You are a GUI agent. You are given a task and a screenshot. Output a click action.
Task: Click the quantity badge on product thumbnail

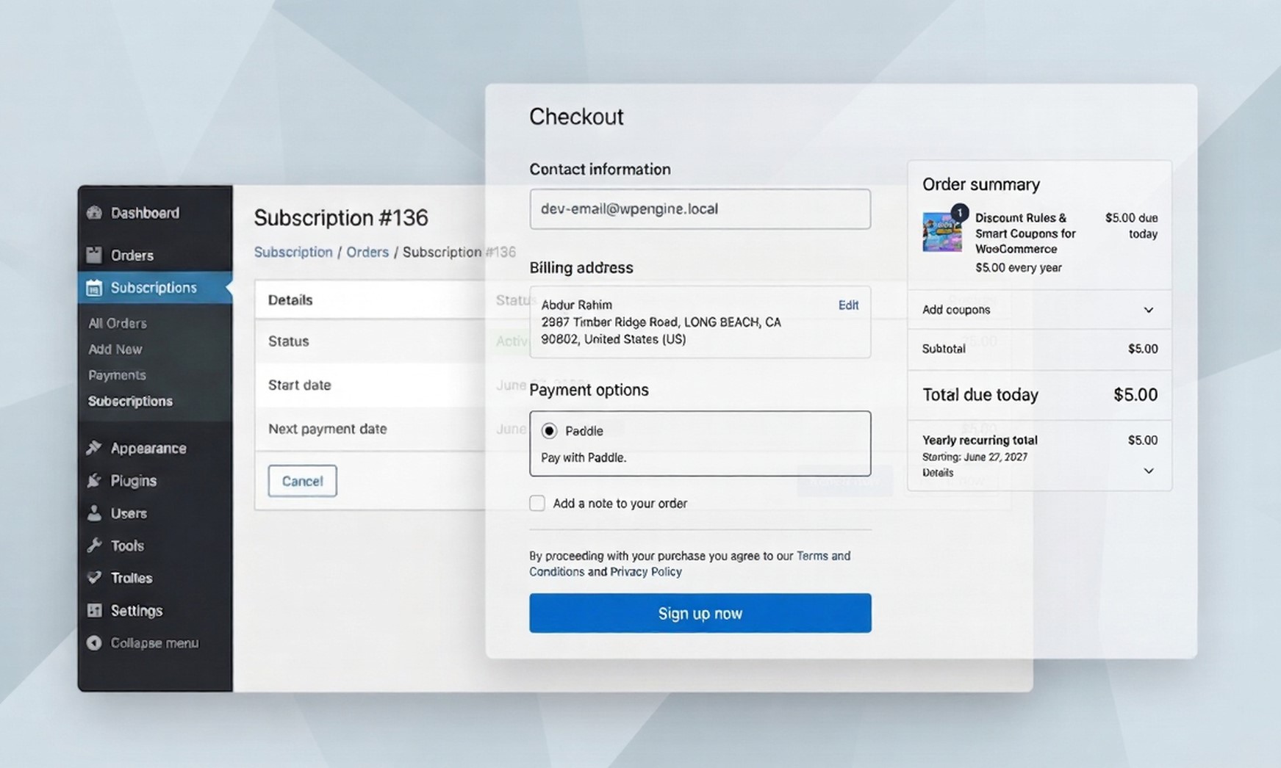(959, 213)
